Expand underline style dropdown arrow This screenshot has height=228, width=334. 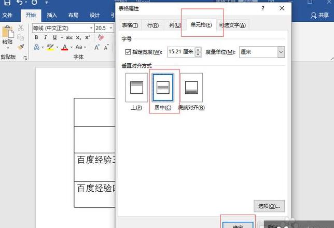tap(62, 38)
